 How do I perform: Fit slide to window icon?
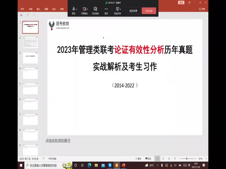click(206, 159)
